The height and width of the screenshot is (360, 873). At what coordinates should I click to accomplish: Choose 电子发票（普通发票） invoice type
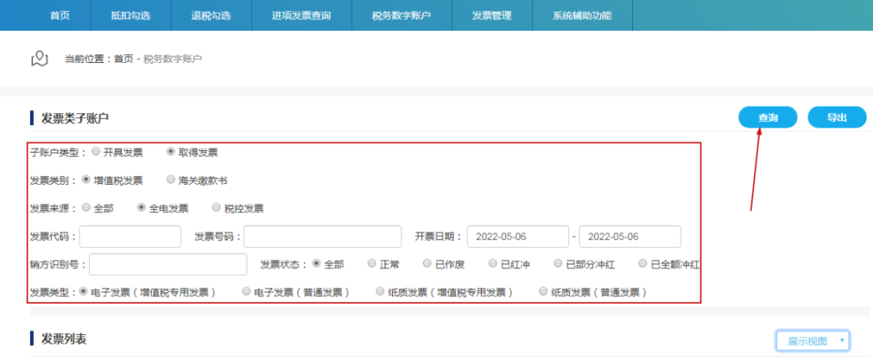click(247, 291)
